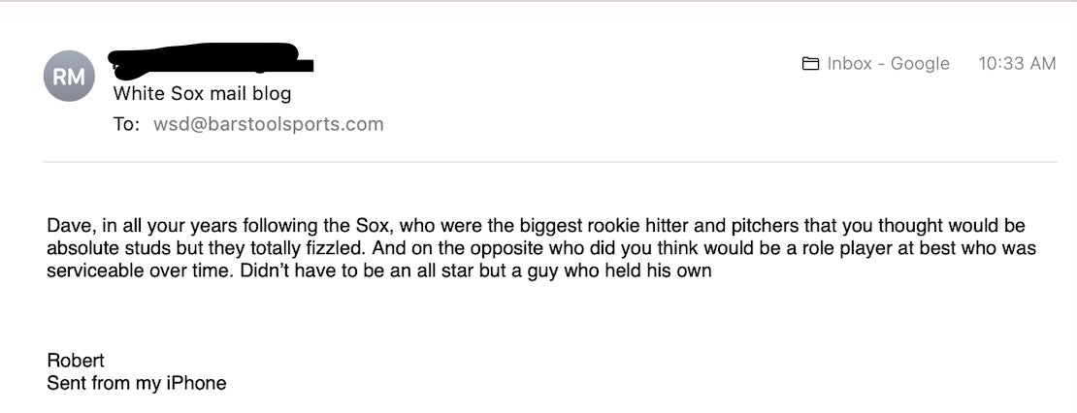This screenshot has height=413, width=1077.
Task: Click the To: field label
Action: (127, 124)
